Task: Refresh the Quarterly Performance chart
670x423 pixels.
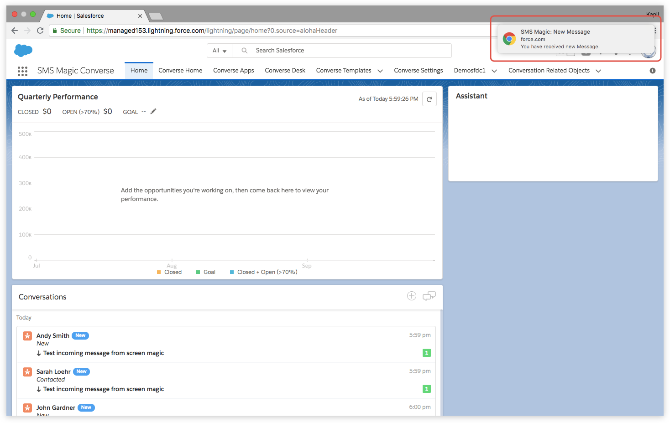Action: (429, 99)
